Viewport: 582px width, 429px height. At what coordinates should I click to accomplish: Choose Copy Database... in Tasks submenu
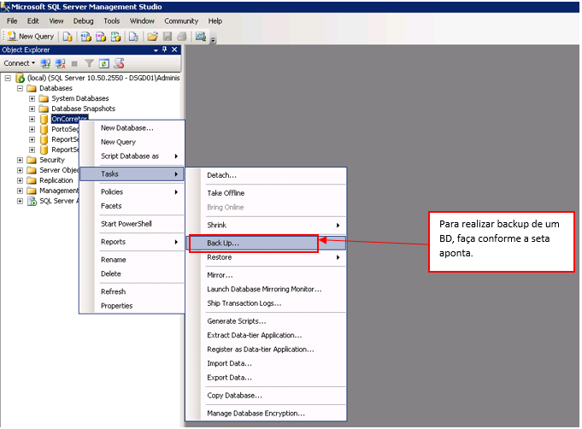(x=266, y=396)
